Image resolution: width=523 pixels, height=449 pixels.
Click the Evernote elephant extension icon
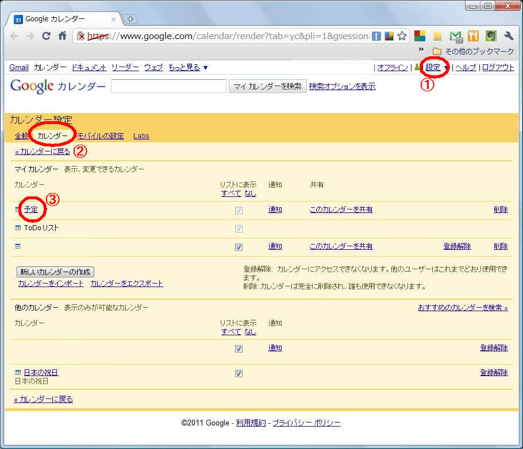click(491, 36)
